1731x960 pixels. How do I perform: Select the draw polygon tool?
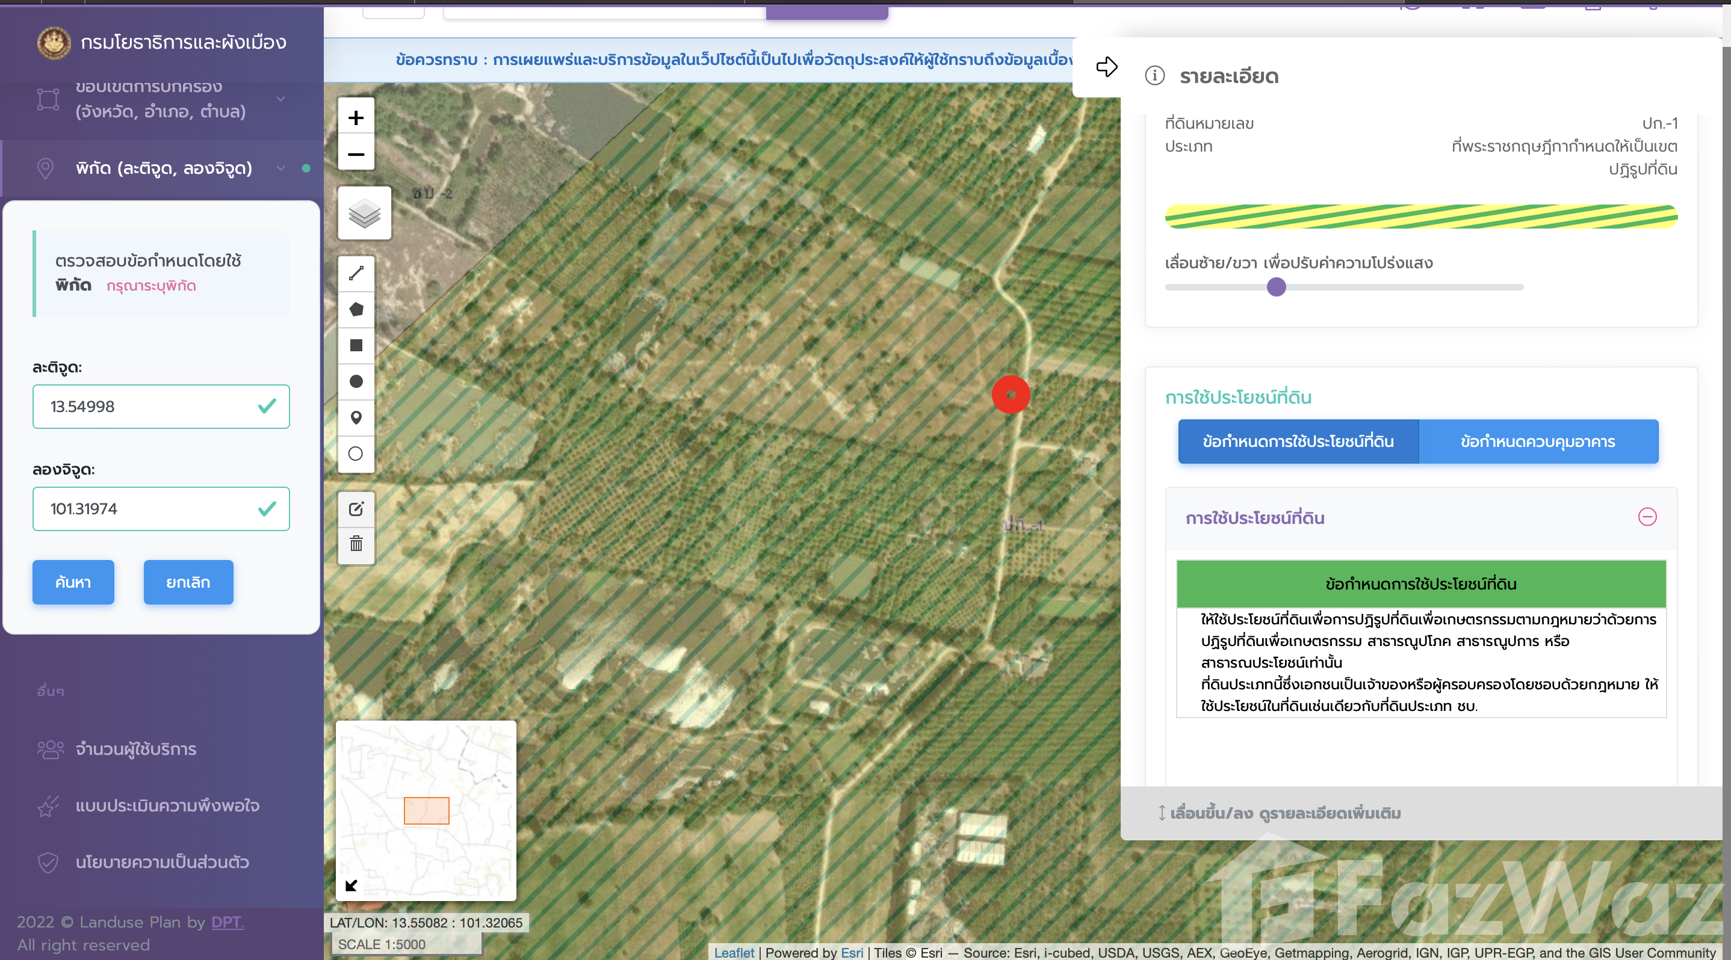356,310
